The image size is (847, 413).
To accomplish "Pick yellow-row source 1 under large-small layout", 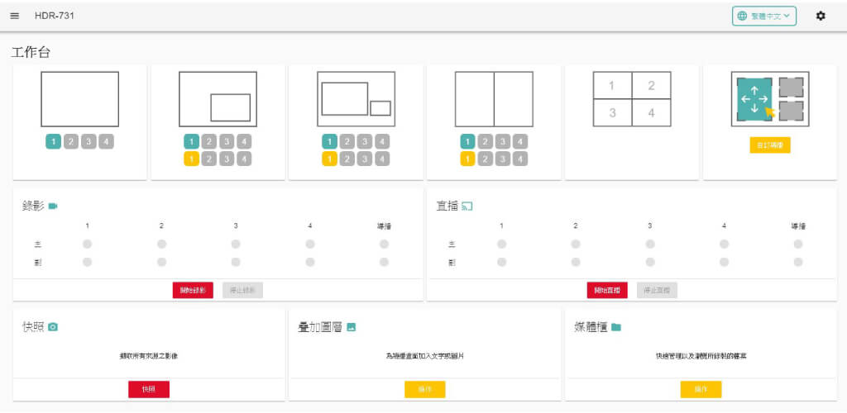I will tap(329, 159).
